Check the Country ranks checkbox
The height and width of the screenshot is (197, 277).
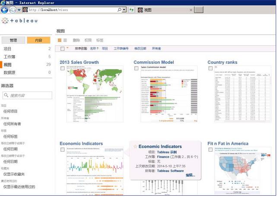(210, 69)
